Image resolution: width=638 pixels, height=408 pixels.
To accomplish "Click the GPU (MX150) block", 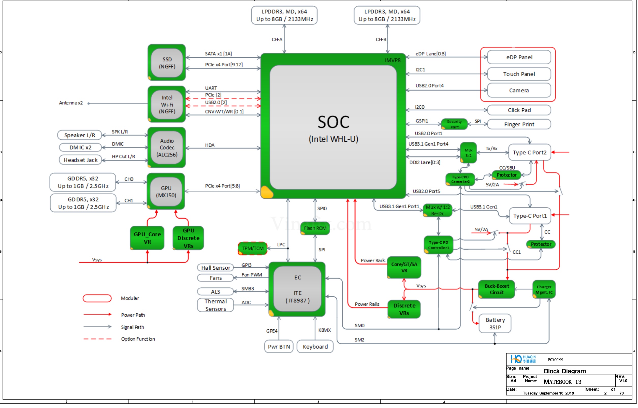I will [x=166, y=191].
